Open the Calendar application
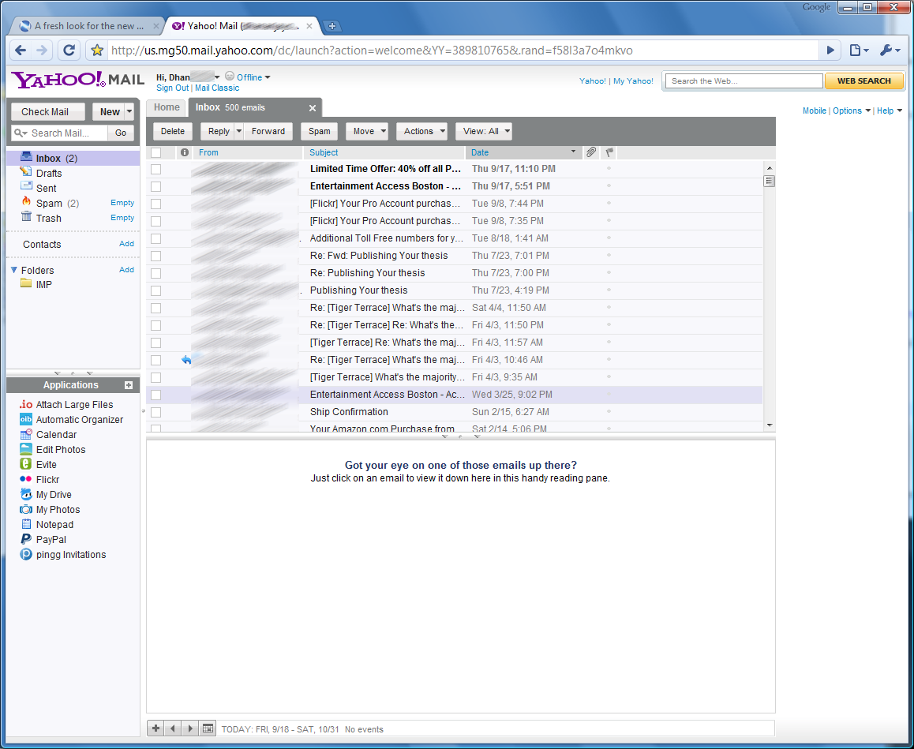Viewport: 914px width, 749px height. click(x=48, y=435)
